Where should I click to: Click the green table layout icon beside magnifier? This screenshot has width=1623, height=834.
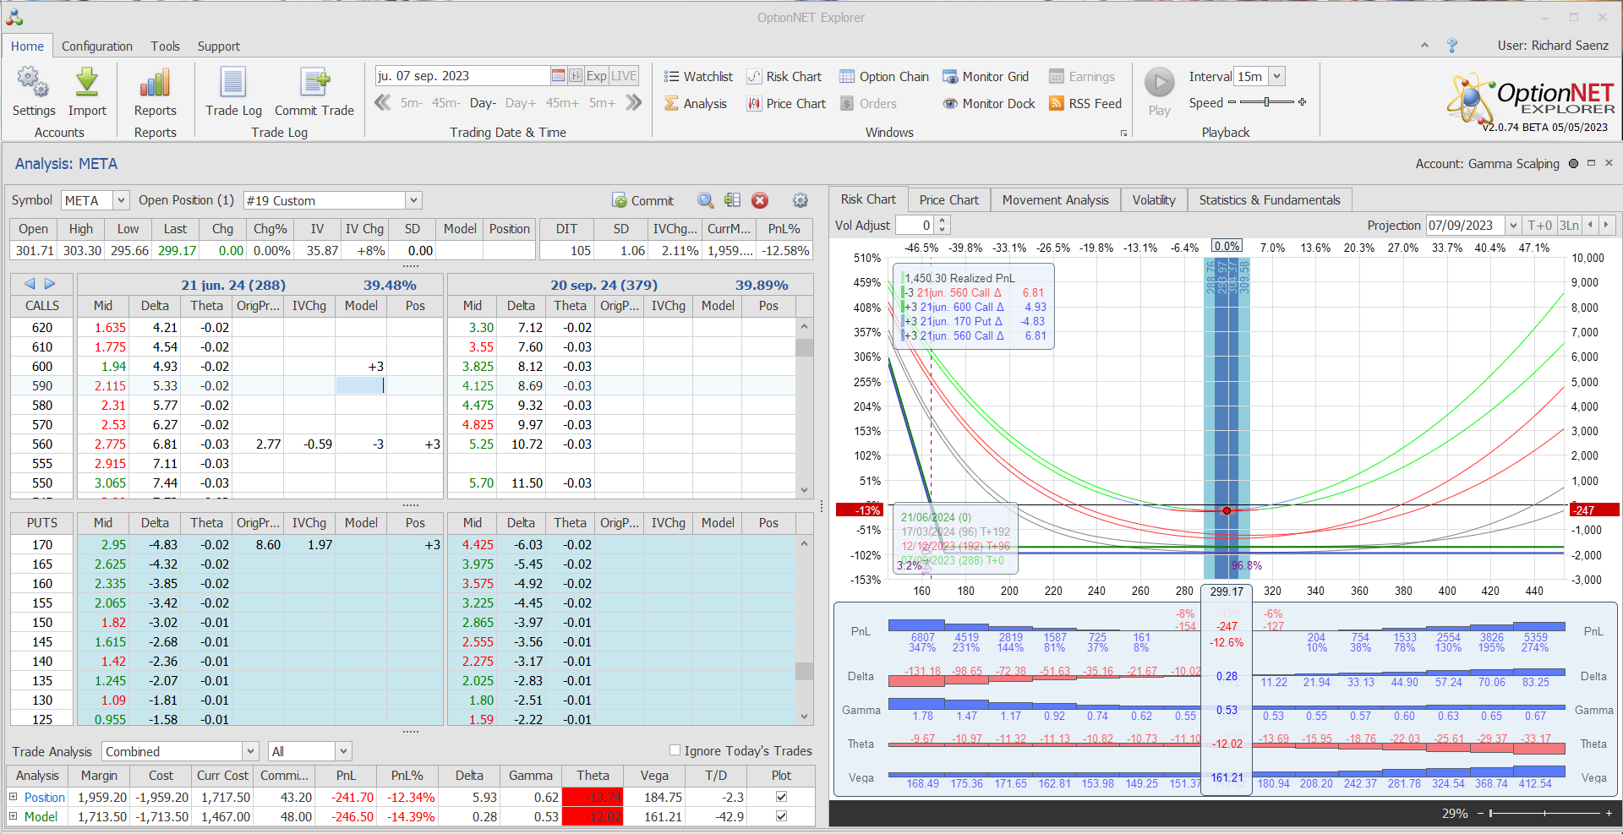pyautogui.click(x=732, y=200)
